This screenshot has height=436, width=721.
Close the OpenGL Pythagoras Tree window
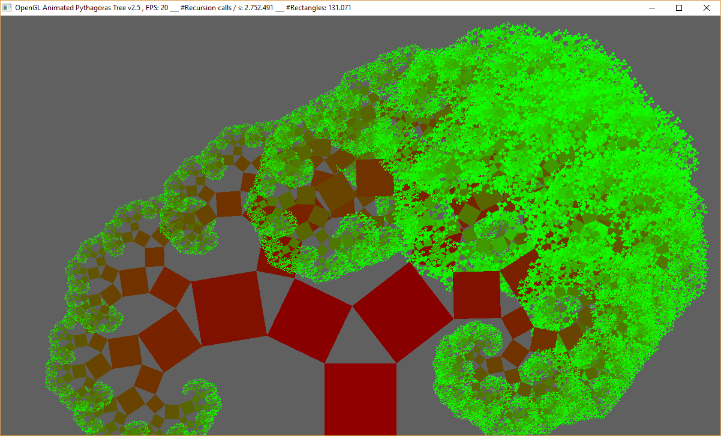tap(707, 8)
